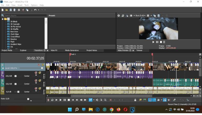202x115 pixels.
Task: Toggle Loop Playback button
Action: coord(52,100)
